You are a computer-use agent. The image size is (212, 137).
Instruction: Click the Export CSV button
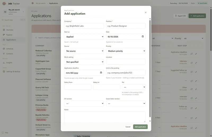pyautogui.click(x=180, y=16)
